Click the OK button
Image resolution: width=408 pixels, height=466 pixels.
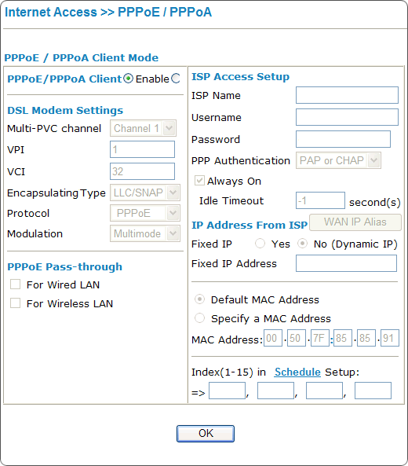coord(206,434)
